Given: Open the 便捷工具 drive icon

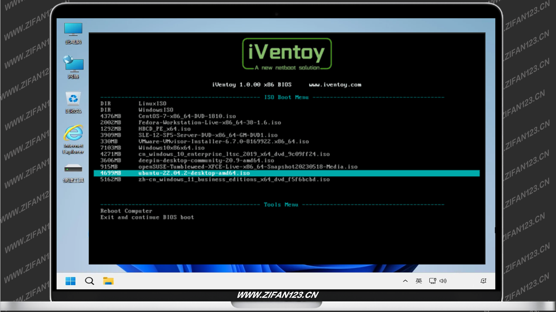Looking at the screenshot, I should pyautogui.click(x=73, y=173).
